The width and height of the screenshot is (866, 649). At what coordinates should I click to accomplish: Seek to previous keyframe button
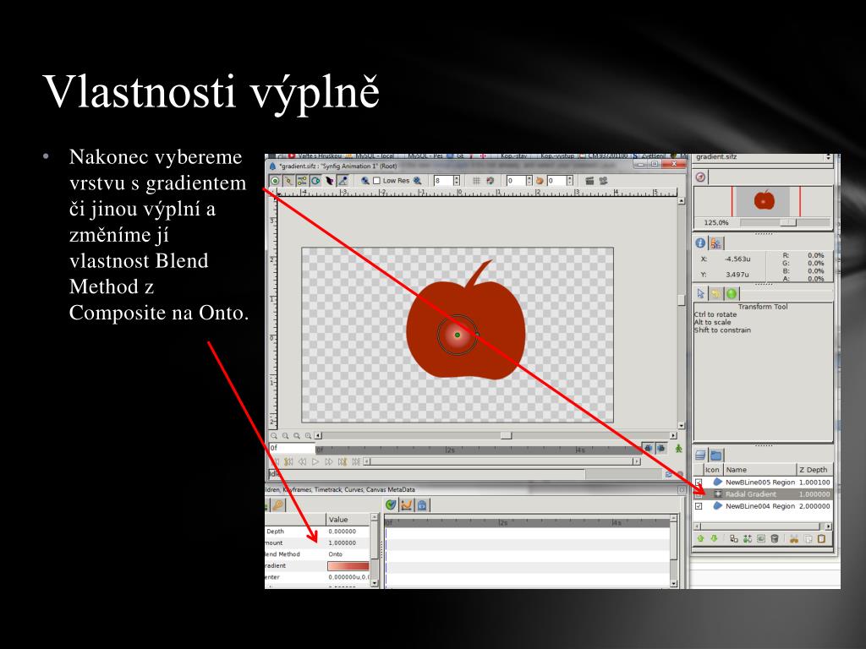click(289, 462)
